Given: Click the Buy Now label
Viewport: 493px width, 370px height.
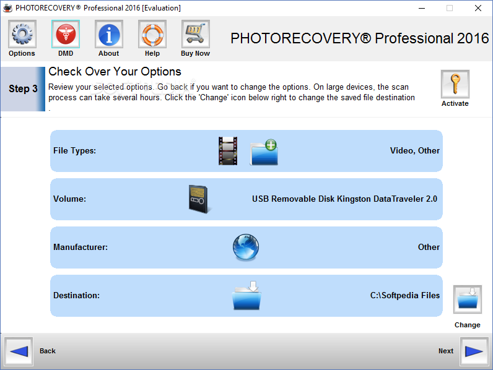Looking at the screenshot, I should [195, 53].
